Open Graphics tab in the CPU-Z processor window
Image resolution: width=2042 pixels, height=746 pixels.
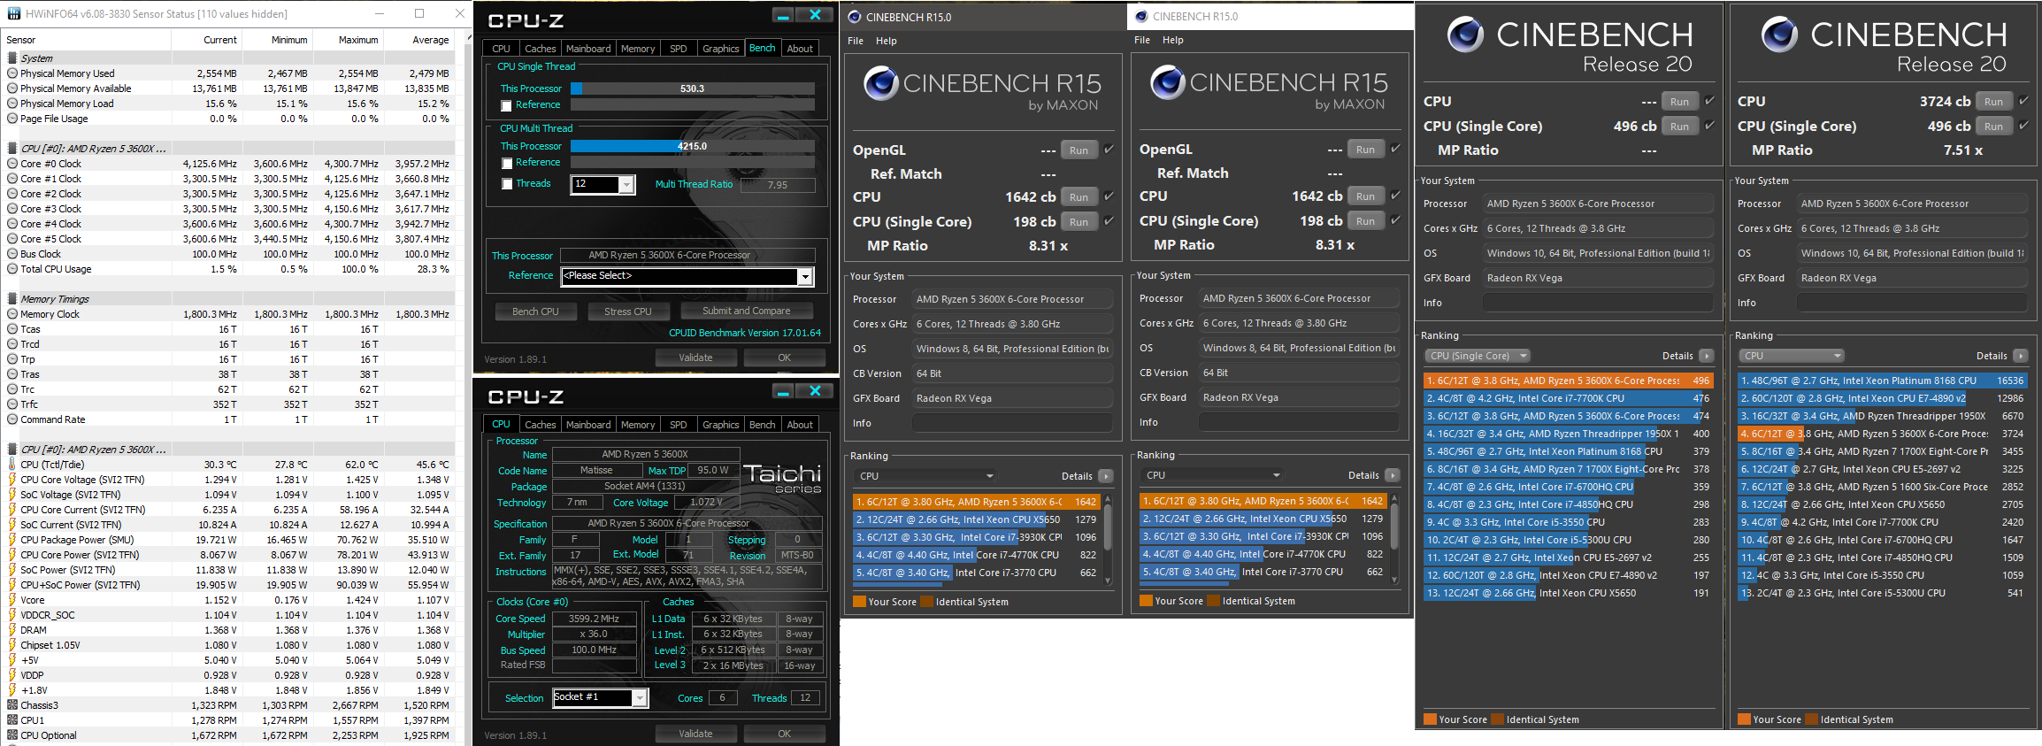[720, 425]
